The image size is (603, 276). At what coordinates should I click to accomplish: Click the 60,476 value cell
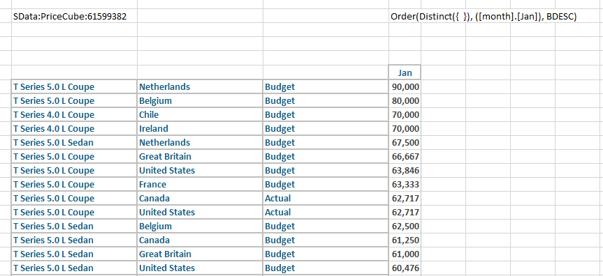pos(405,268)
